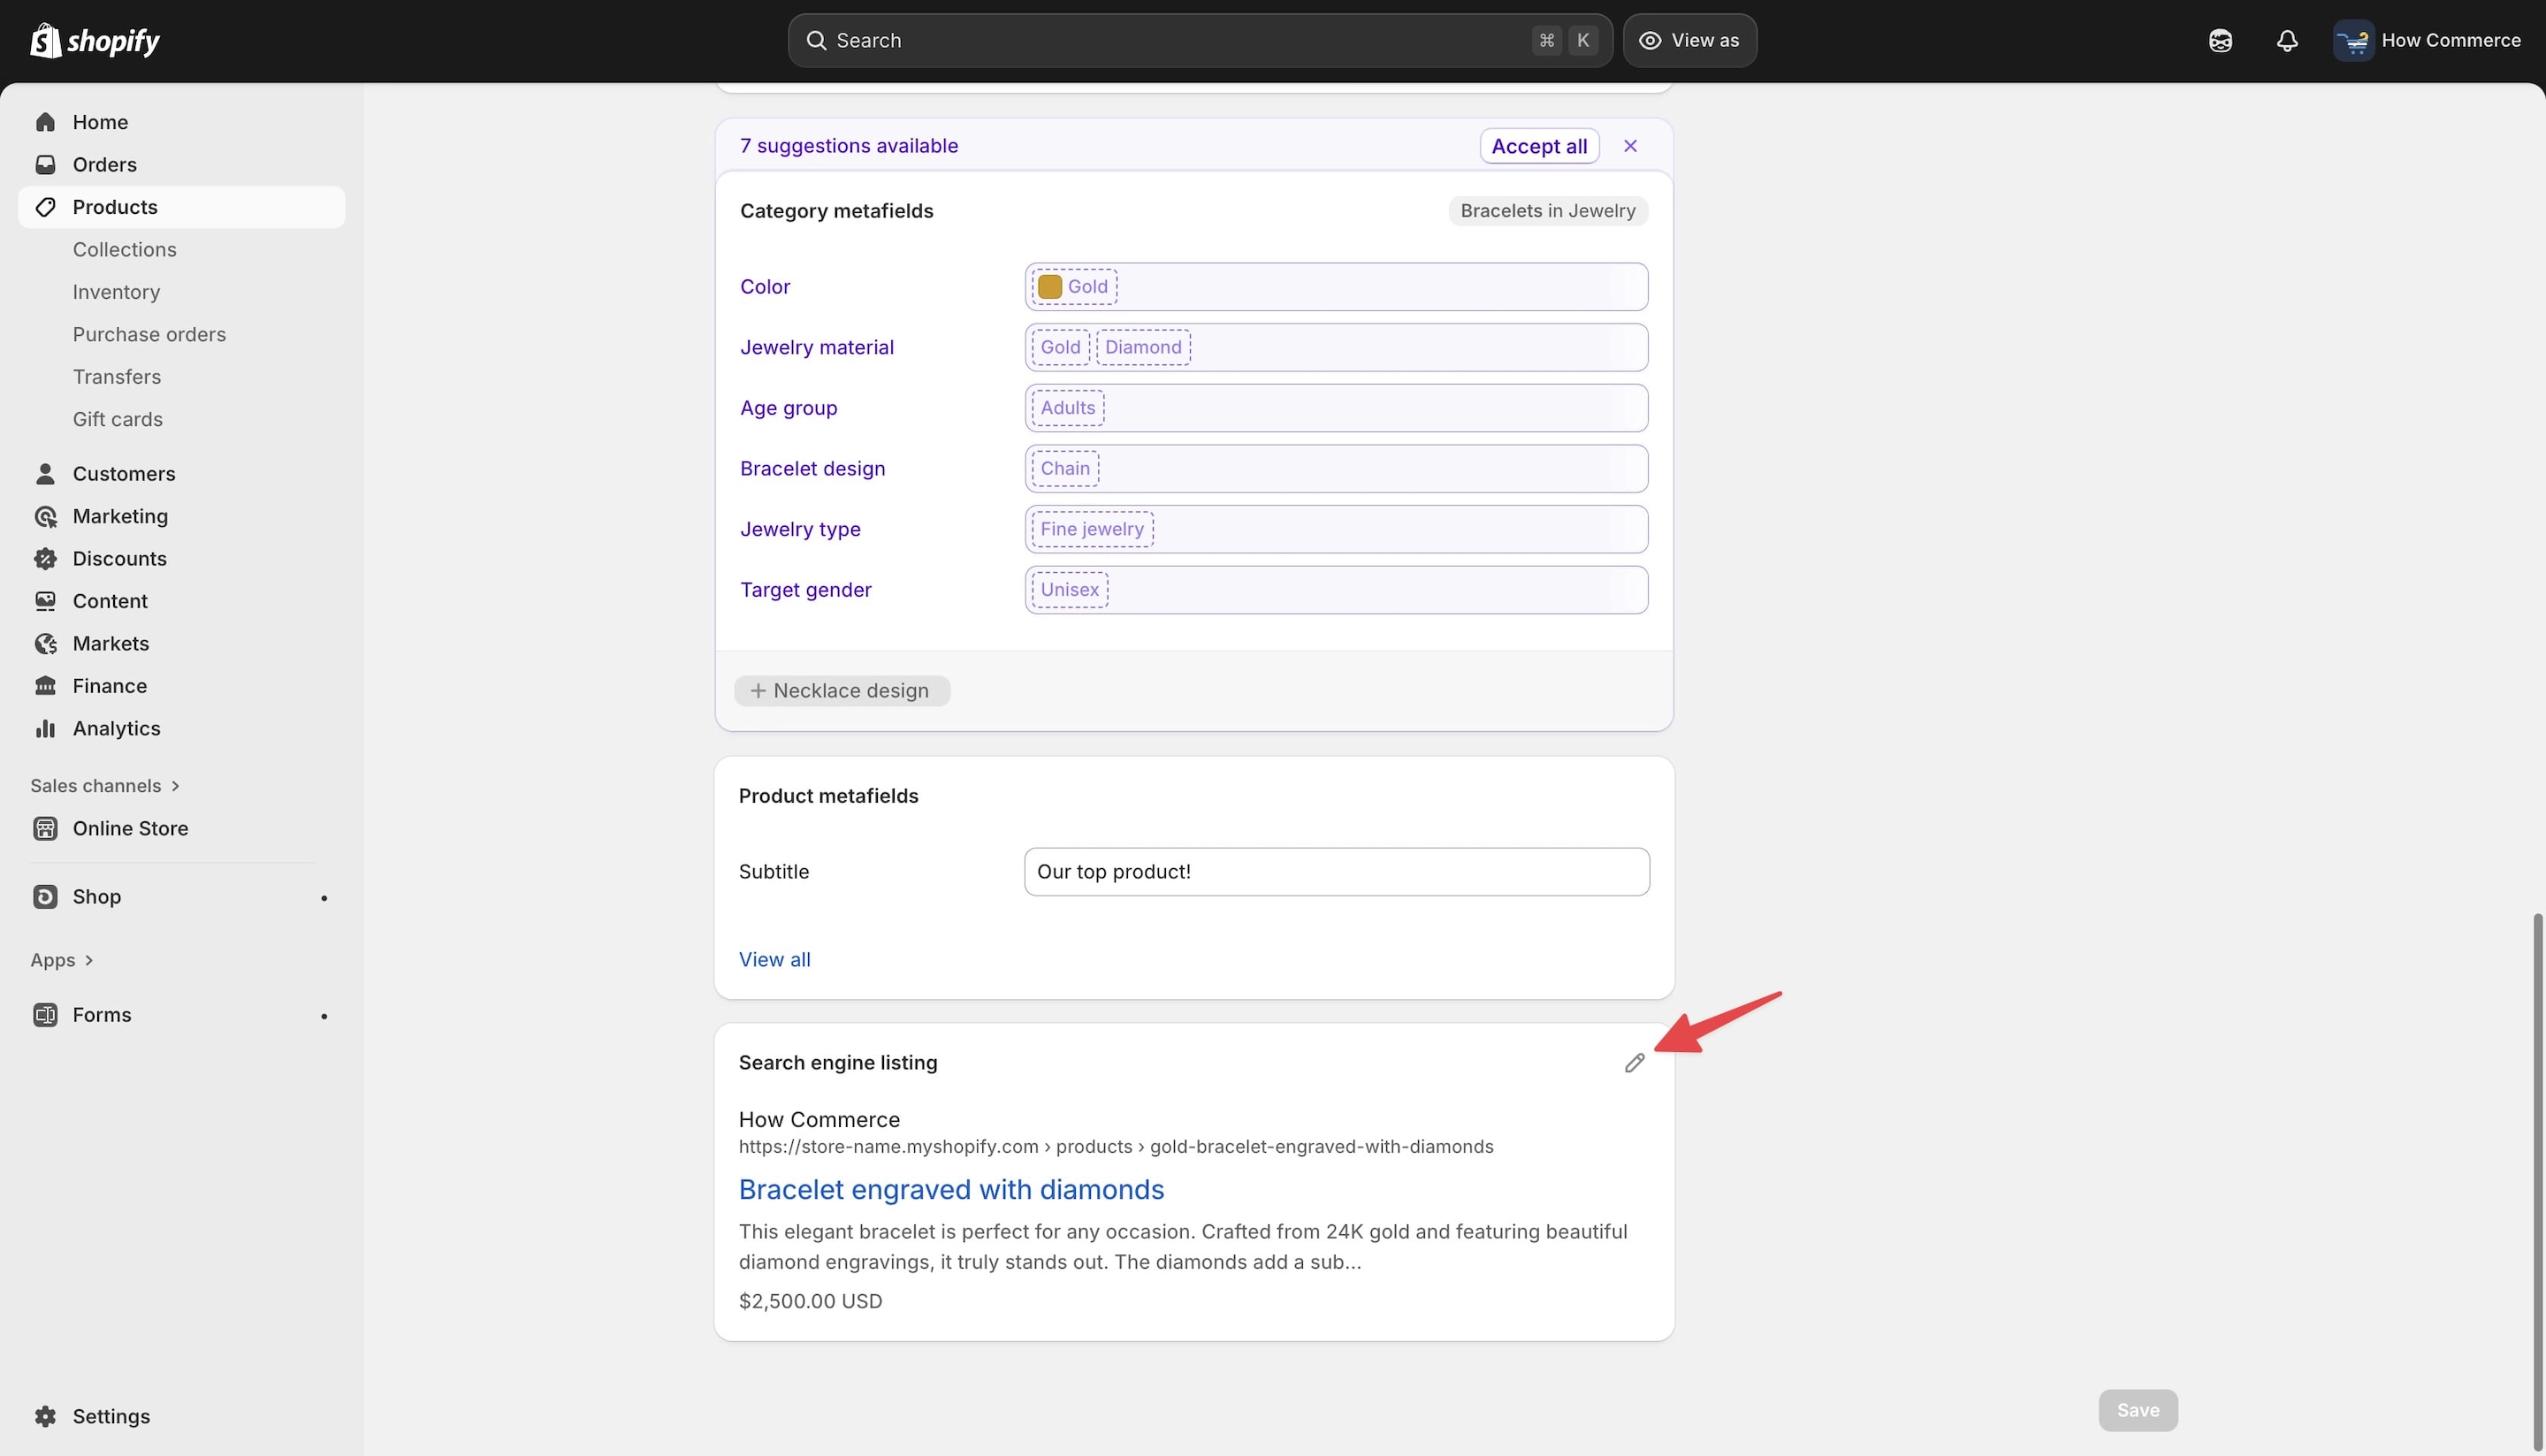Image resolution: width=2546 pixels, height=1456 pixels.
Task: Open the Jewelry material value box
Action: coord(1336,347)
